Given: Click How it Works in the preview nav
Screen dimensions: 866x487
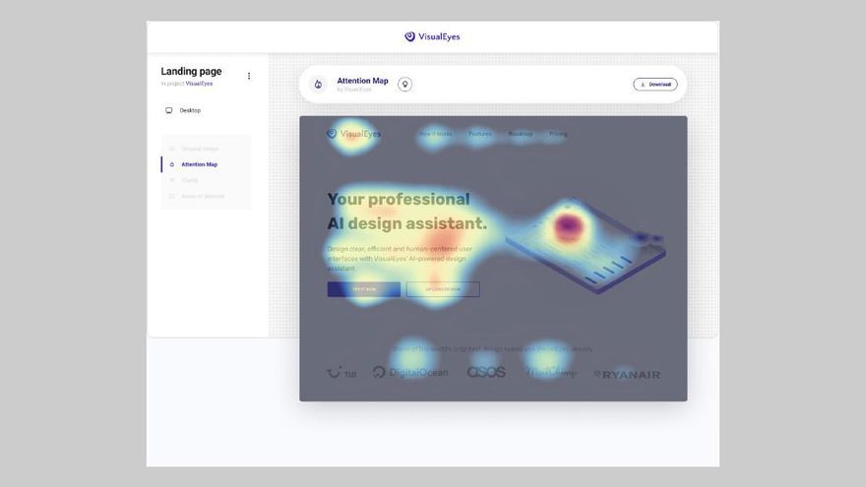Looking at the screenshot, I should (435, 134).
